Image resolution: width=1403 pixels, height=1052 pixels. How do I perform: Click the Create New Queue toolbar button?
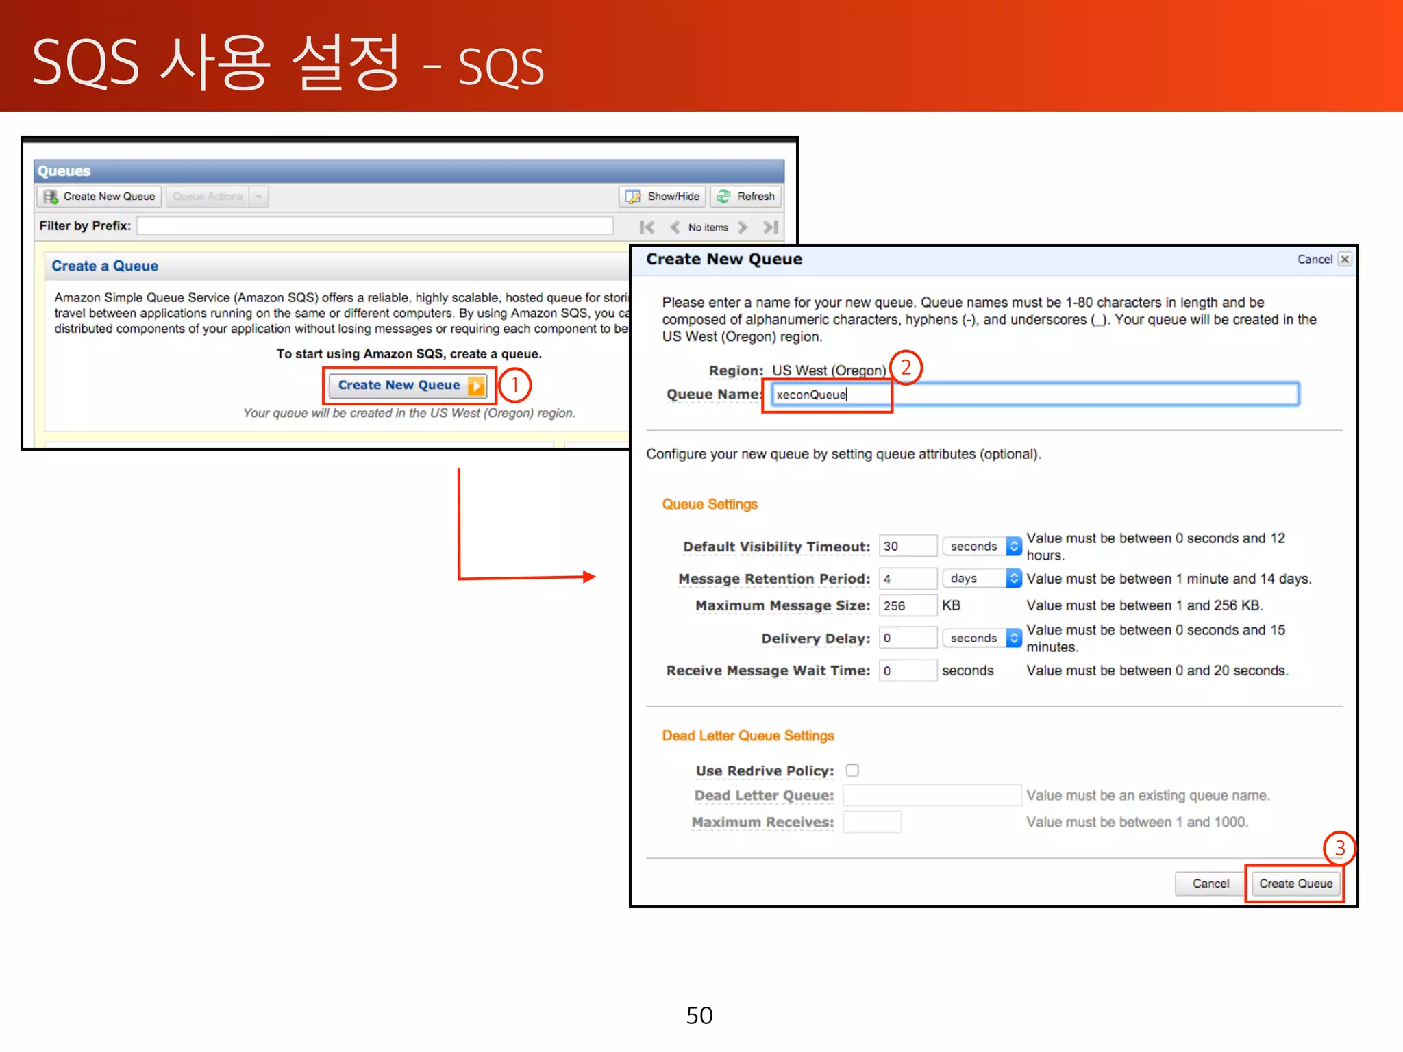point(99,197)
